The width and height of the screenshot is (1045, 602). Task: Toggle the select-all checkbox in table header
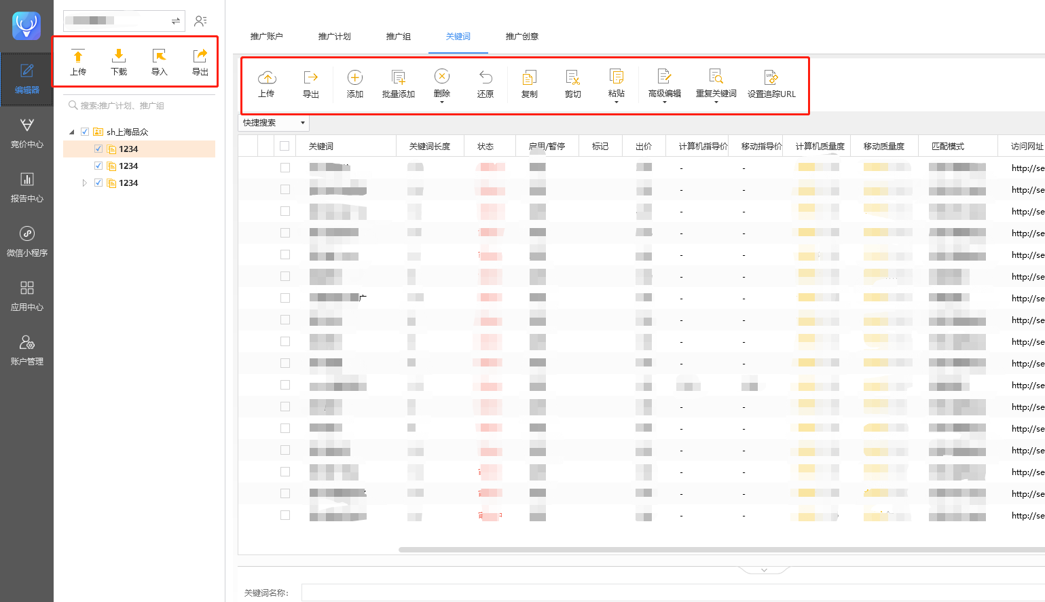(x=285, y=146)
